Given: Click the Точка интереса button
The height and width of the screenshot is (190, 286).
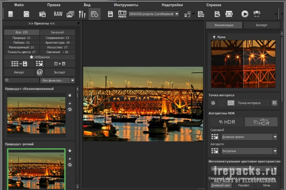Looking at the screenshot, I should tap(244, 103).
